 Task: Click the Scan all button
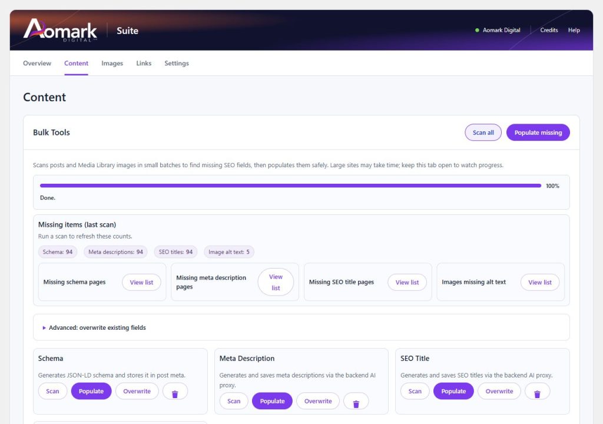click(483, 132)
